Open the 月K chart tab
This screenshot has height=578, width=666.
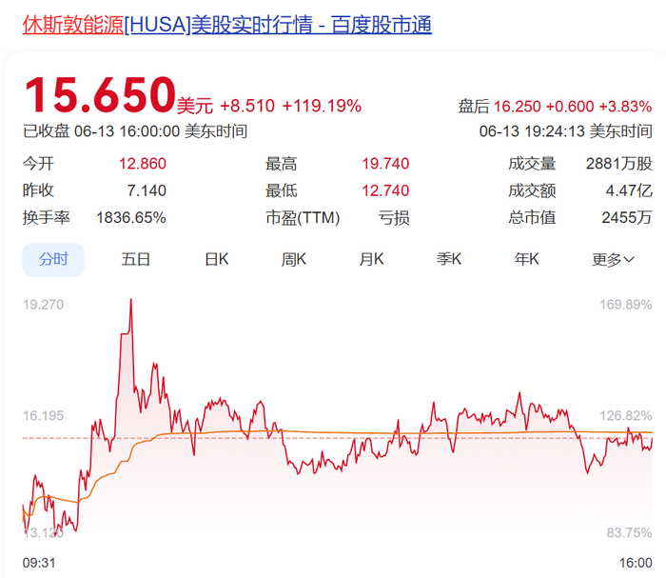(x=371, y=259)
